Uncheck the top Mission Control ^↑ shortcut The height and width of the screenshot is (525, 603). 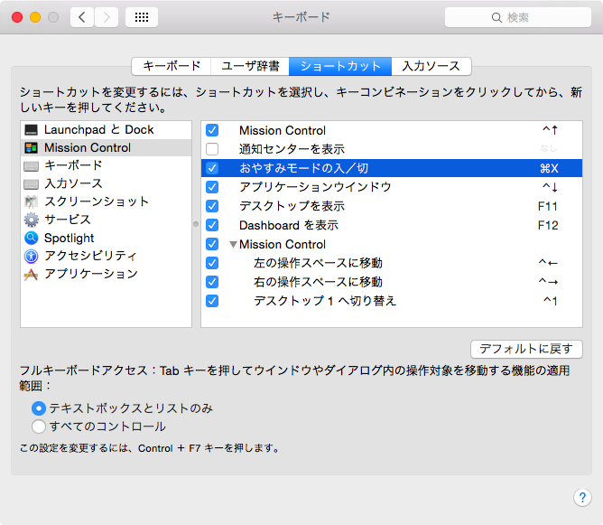tap(212, 130)
